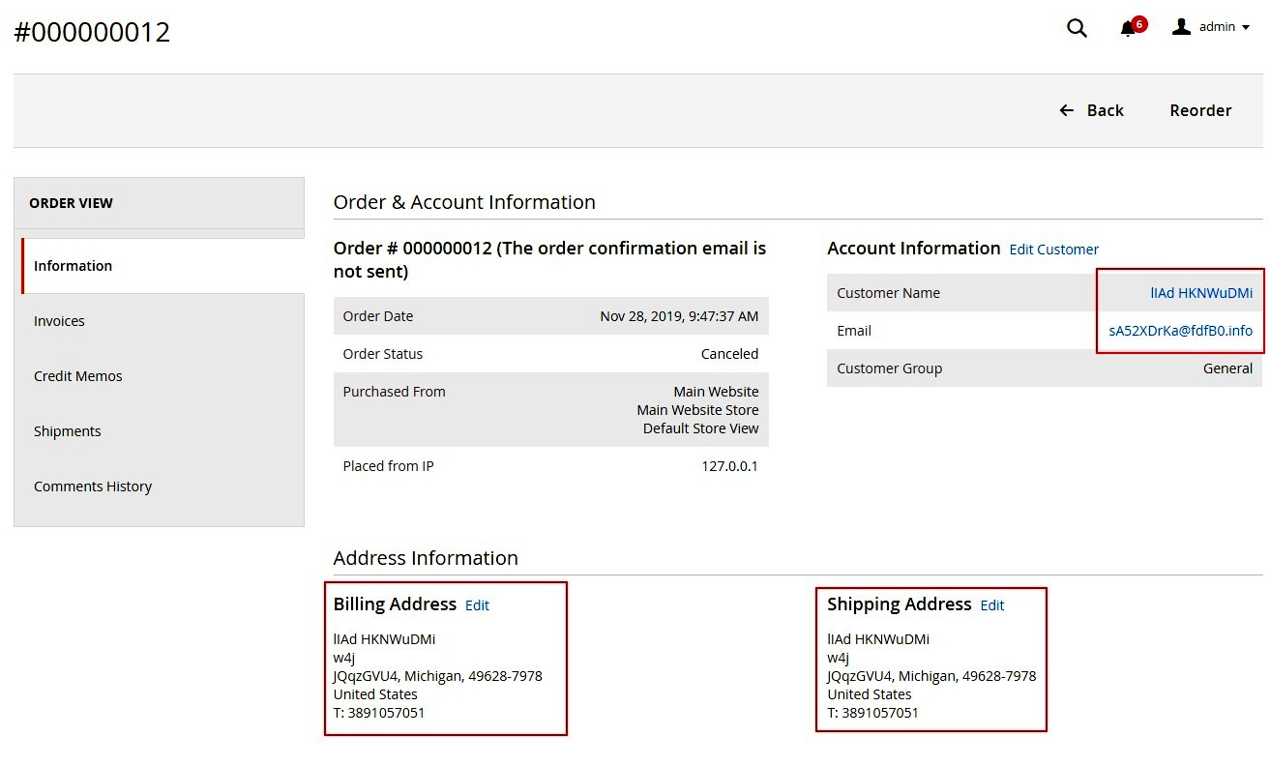Click the #000000012 page title
This screenshot has height=766, width=1270.
(92, 32)
